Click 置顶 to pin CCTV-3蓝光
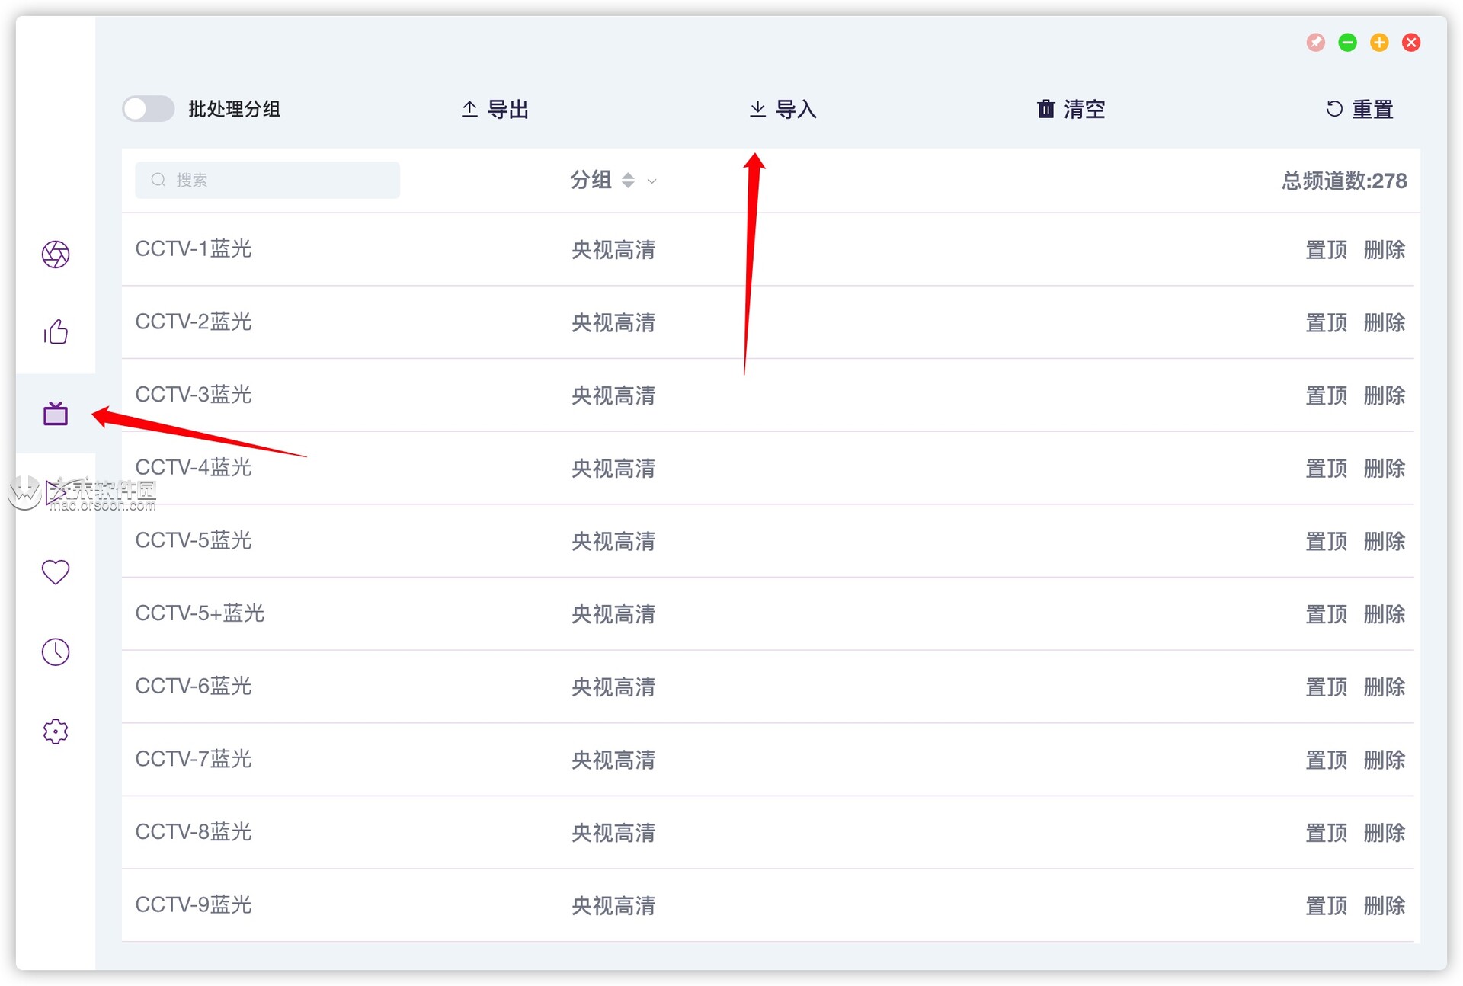Viewport: 1463px width, 986px height. [x=1326, y=395]
